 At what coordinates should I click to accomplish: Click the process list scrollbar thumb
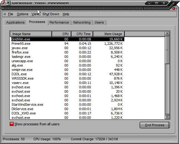(167, 50)
